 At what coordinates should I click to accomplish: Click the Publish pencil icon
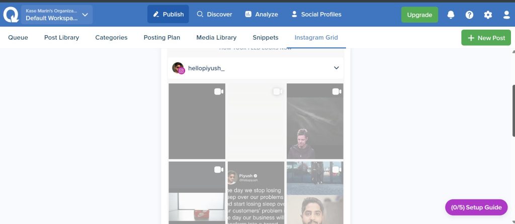point(156,14)
